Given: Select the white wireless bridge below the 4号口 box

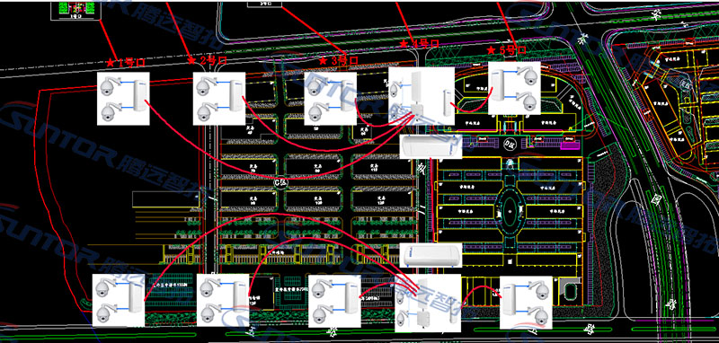Looking at the screenshot, I should point(431,146).
